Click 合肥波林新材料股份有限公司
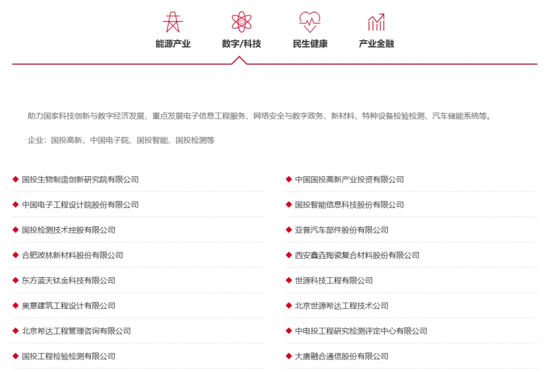 coord(72,255)
